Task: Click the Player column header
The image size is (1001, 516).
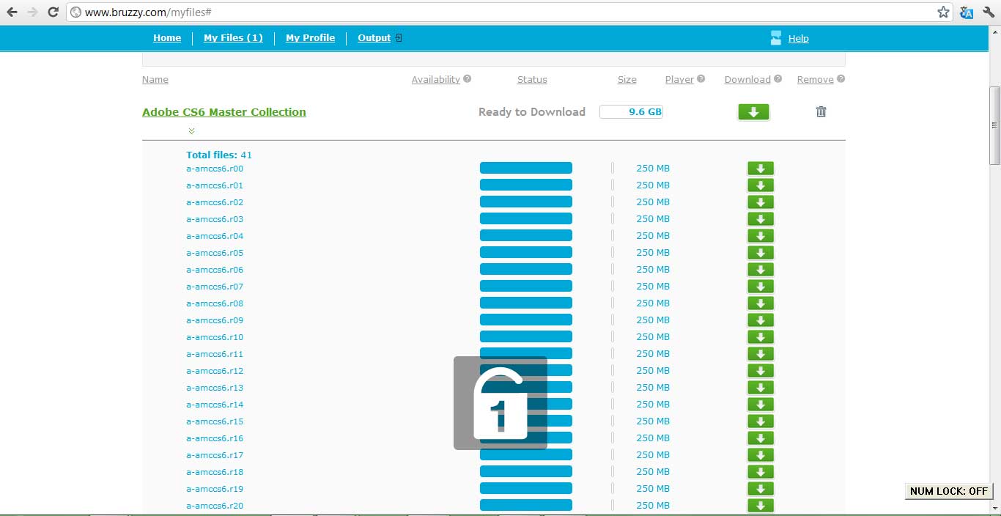Action: click(x=679, y=80)
